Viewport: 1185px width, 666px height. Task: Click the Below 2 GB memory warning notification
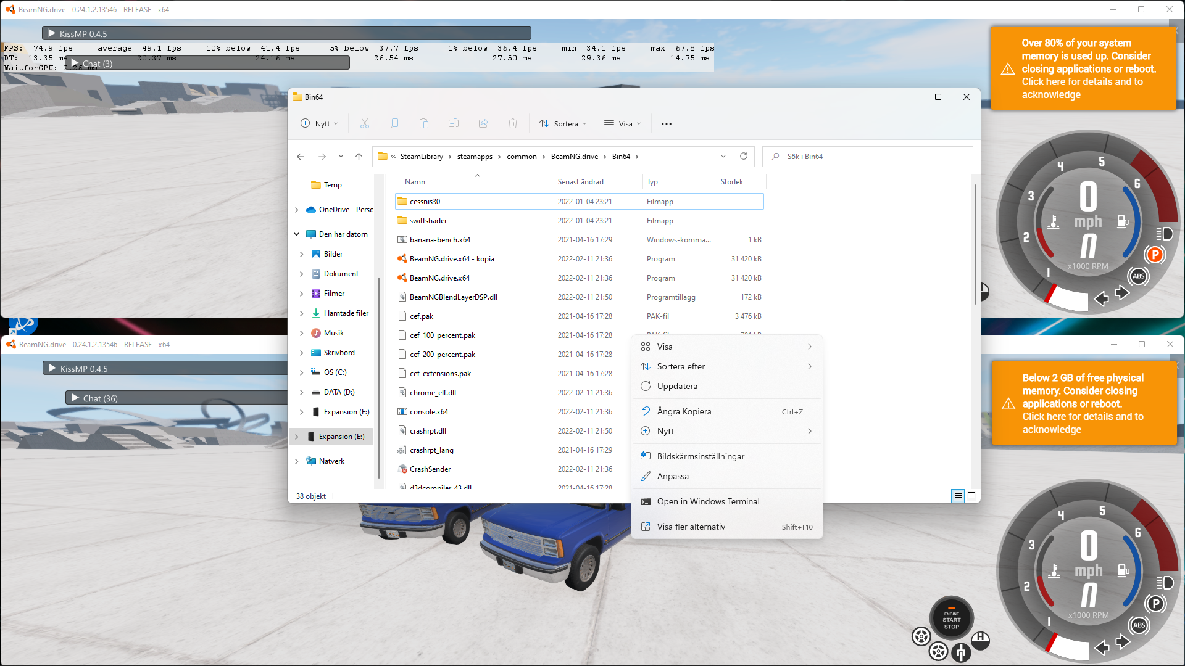(x=1084, y=403)
